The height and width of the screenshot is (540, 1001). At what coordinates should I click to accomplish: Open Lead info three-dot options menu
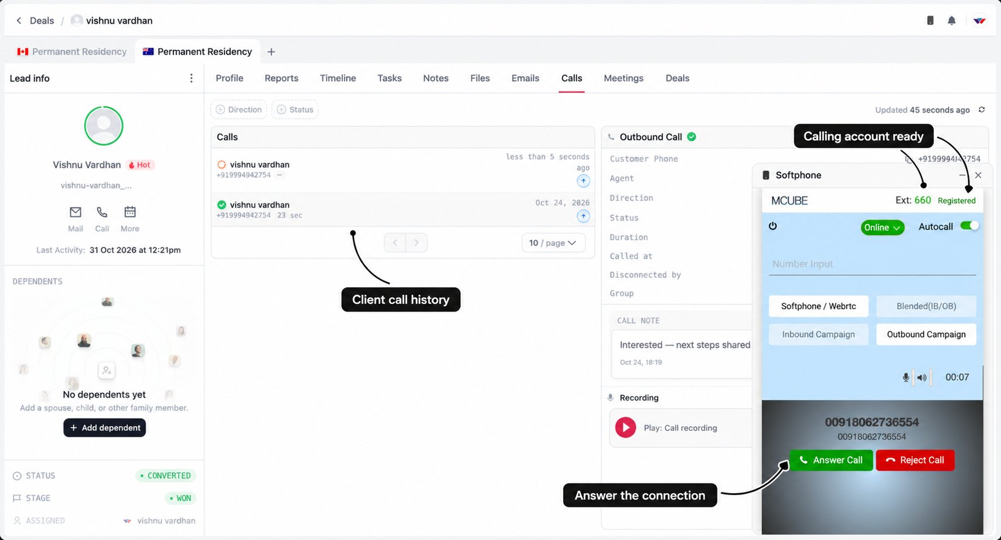[191, 78]
